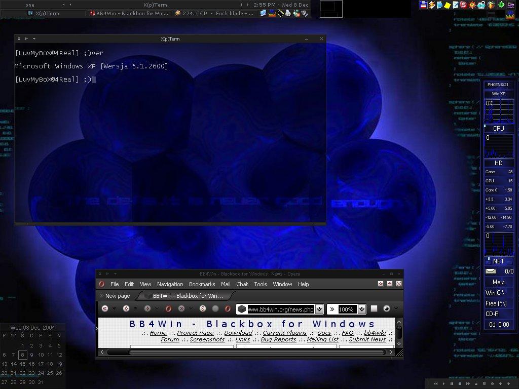Click the up arrow in media controls

[500, 384]
